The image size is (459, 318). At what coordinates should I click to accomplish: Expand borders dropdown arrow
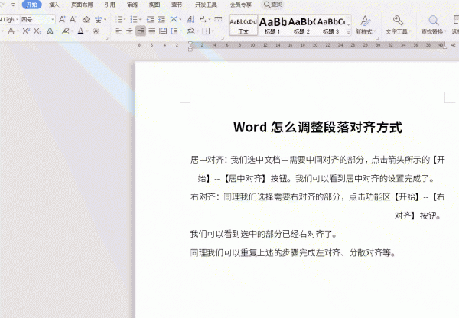(x=213, y=31)
